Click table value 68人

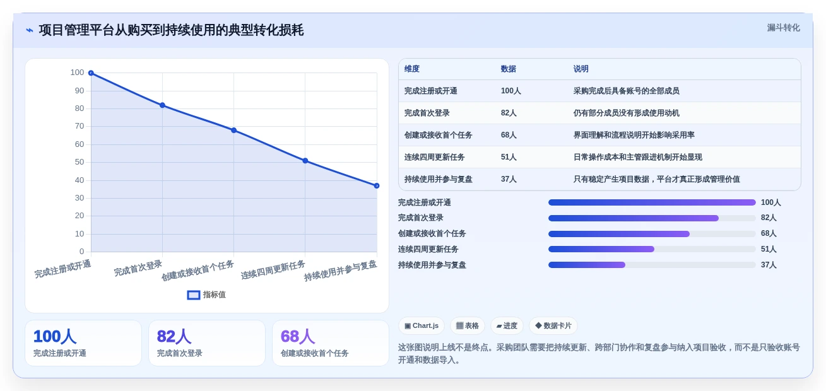(509, 135)
